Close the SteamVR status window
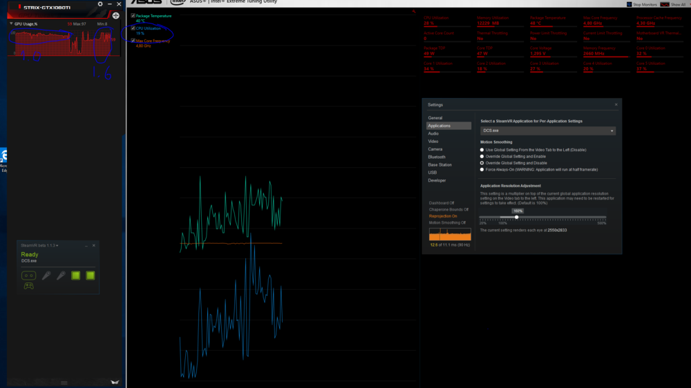The height and width of the screenshot is (388, 691). coord(94,246)
